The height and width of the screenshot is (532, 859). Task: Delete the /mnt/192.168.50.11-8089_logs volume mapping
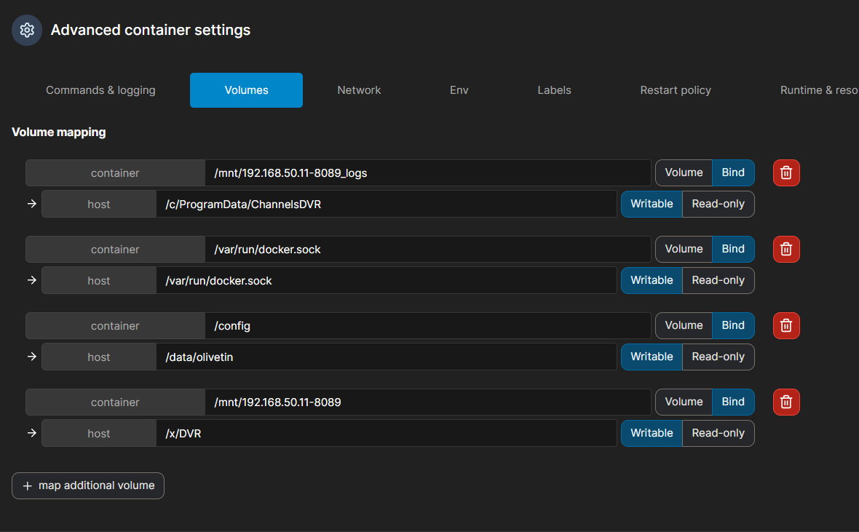coord(786,172)
